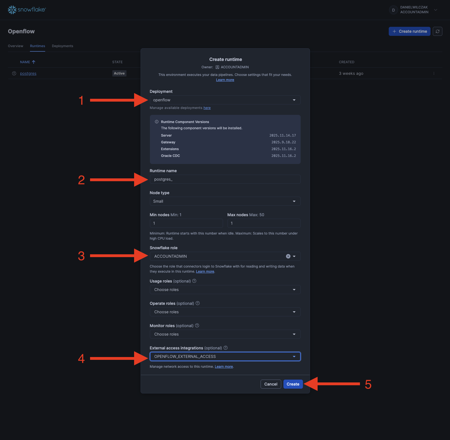Click help icon for External access integrations
450x440 pixels.
[x=226, y=348]
